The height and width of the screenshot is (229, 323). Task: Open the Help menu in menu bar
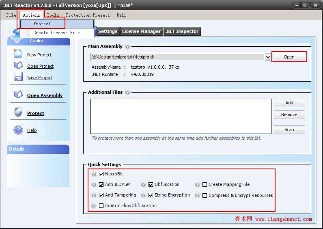122,15
